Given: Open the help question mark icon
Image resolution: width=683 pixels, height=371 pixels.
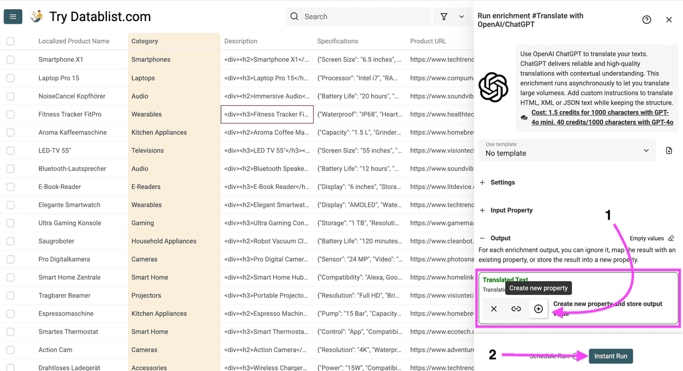Looking at the screenshot, I should click(647, 19).
